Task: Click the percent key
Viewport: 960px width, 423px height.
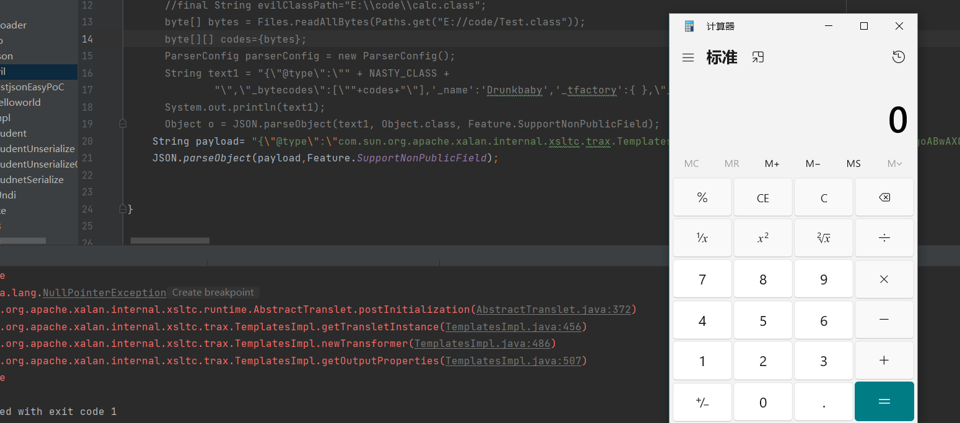Action: pyautogui.click(x=702, y=197)
